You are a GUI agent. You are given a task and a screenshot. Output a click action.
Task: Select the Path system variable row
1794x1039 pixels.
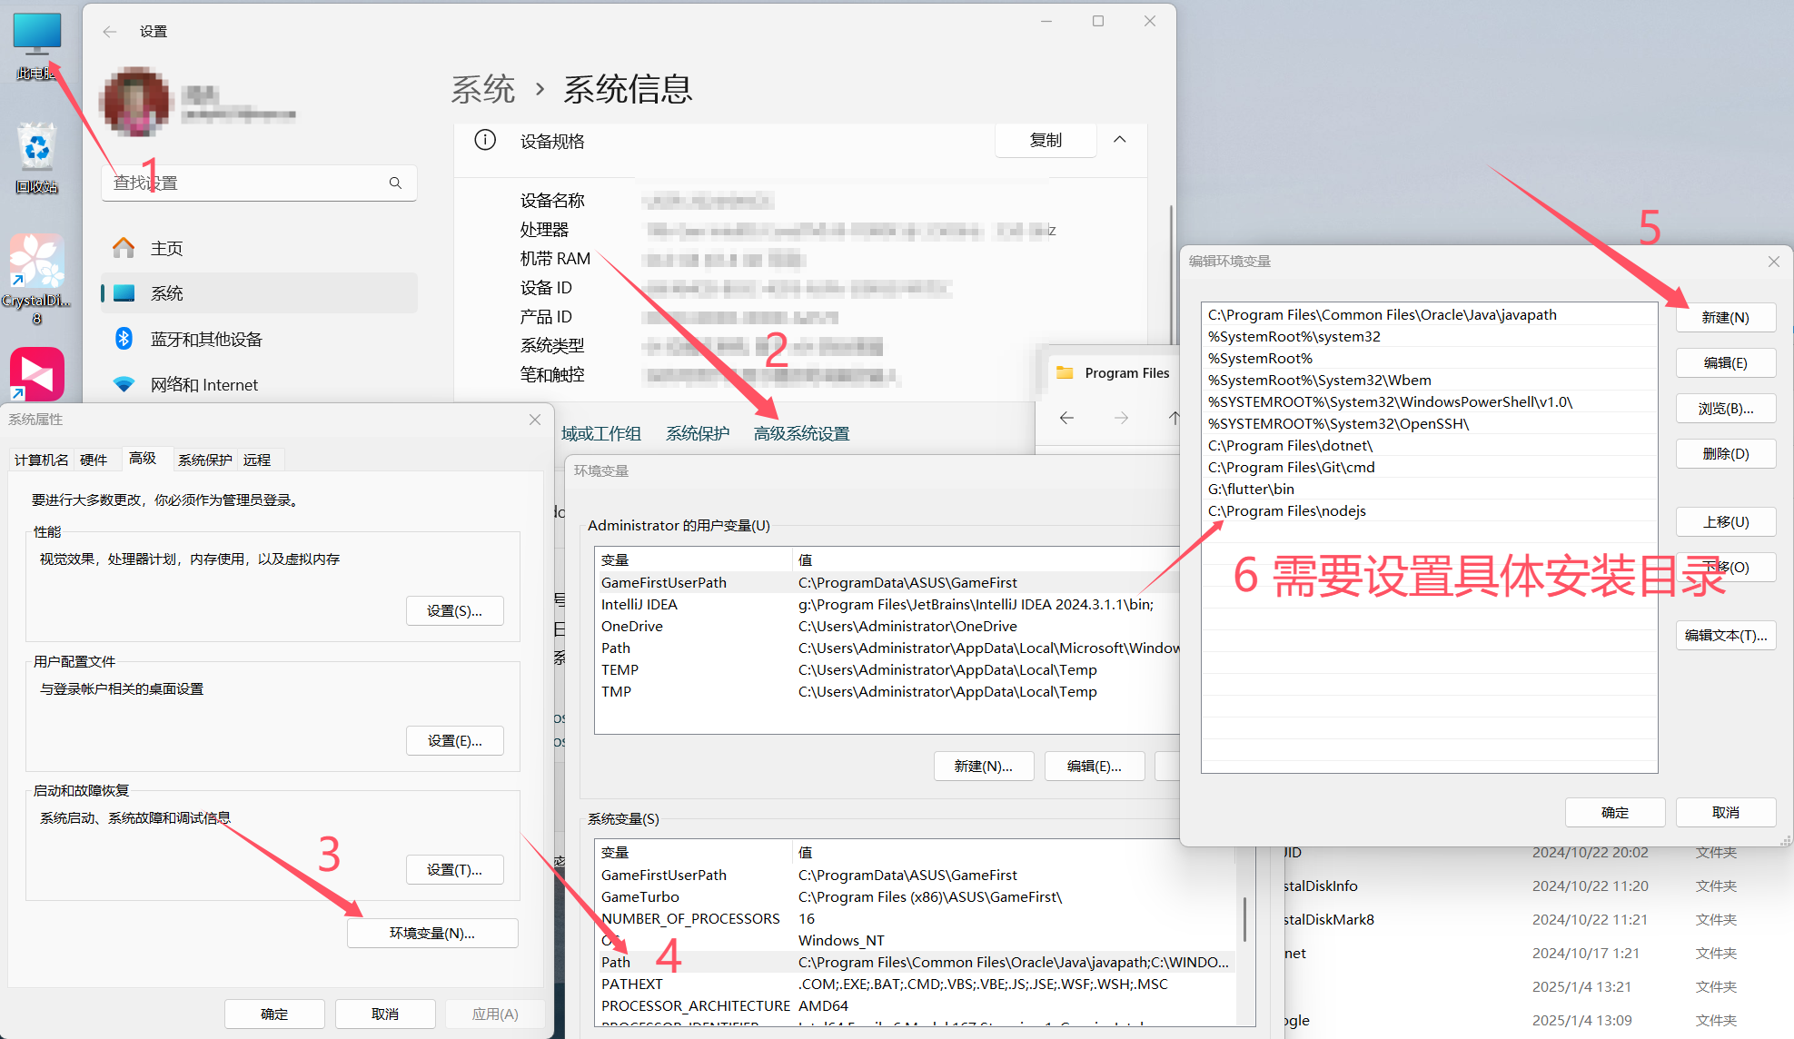point(616,962)
